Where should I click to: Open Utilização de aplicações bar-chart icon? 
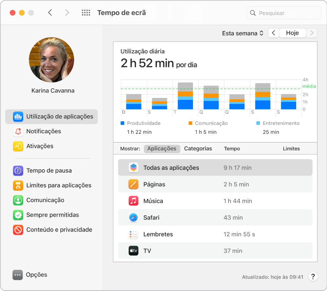[x=18, y=117]
